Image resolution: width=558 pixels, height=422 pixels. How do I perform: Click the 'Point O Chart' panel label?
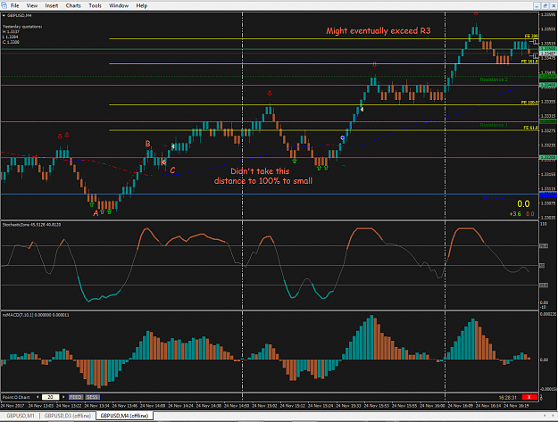point(16,397)
